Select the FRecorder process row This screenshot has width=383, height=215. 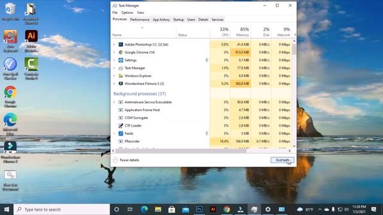tap(202, 141)
